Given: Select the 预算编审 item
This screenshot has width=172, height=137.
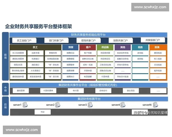Looking at the screenshot, I should [71, 65].
